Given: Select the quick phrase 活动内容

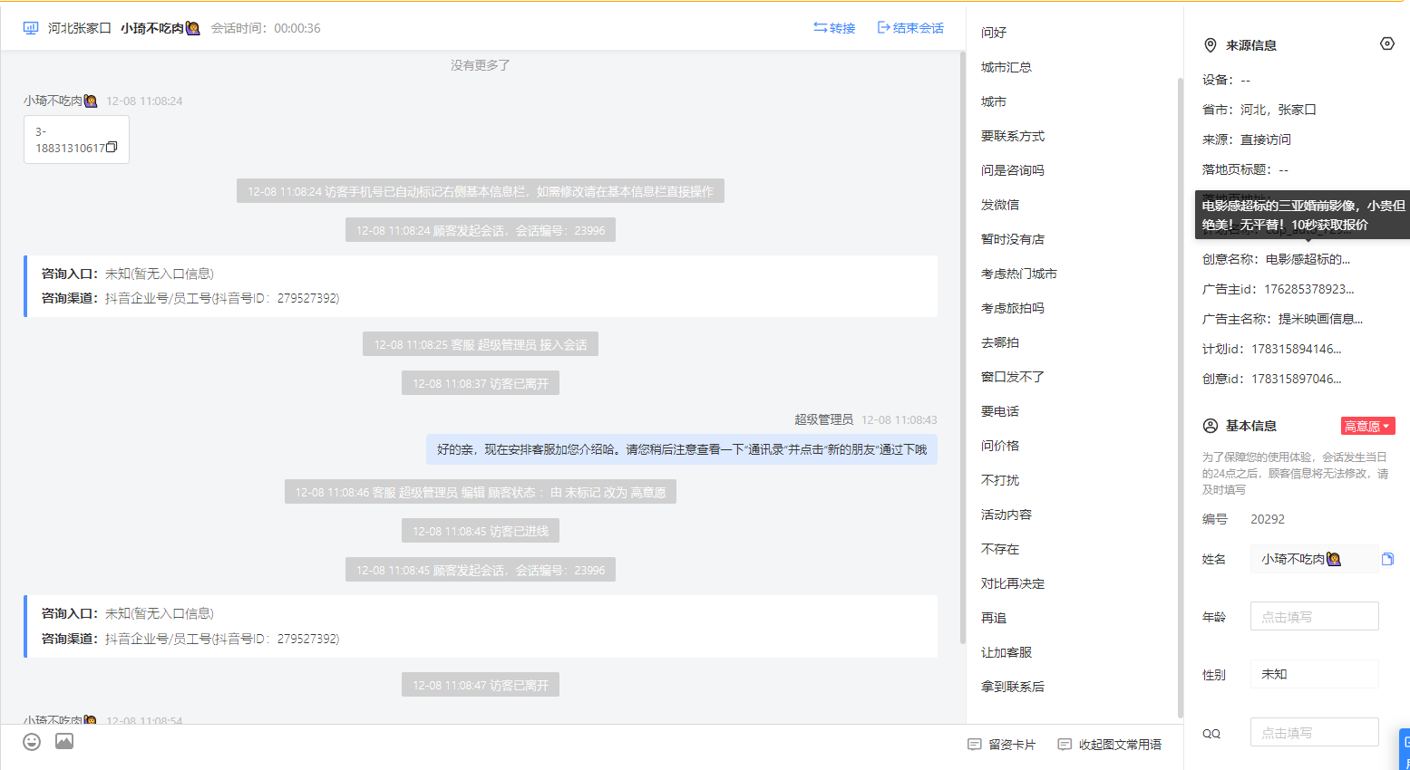Looking at the screenshot, I should [x=1006, y=515].
